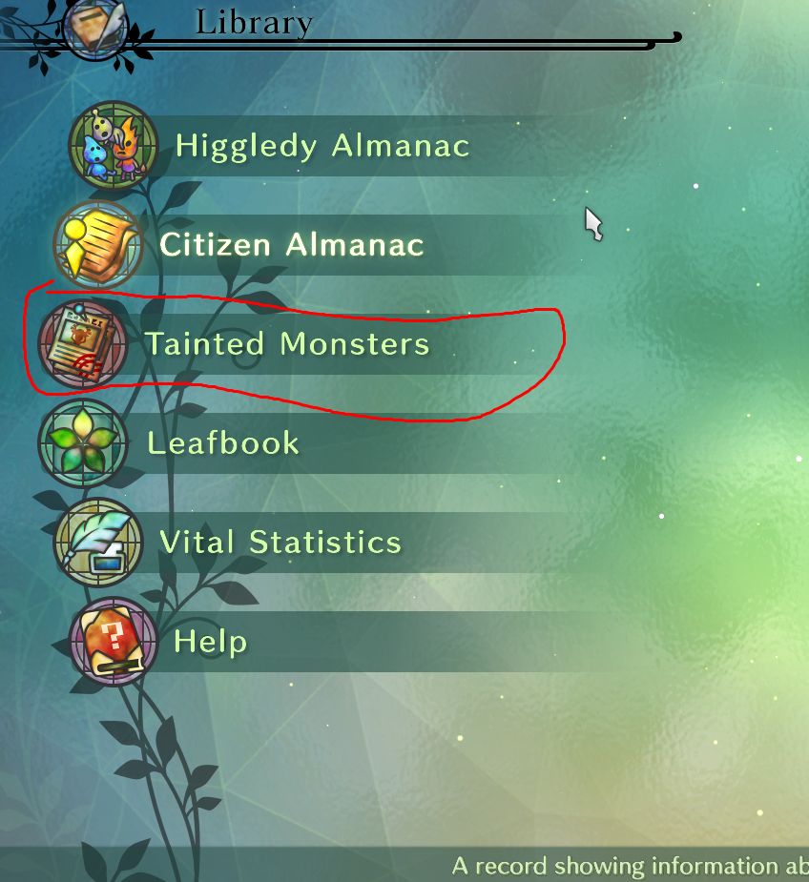
Task: Click the description text in bottom bar
Action: [x=630, y=866]
